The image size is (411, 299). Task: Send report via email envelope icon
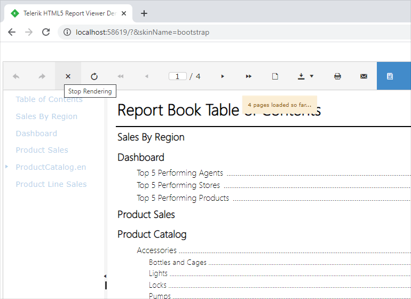[363, 76]
